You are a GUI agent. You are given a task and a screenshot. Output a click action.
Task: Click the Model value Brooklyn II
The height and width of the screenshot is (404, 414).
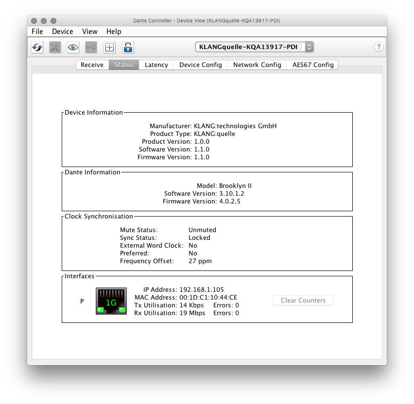point(235,186)
